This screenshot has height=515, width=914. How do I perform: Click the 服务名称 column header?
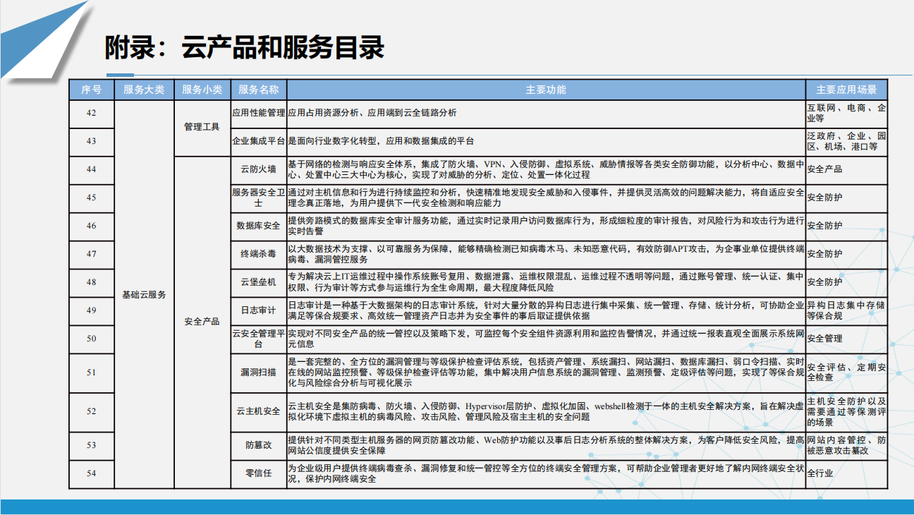click(x=258, y=90)
